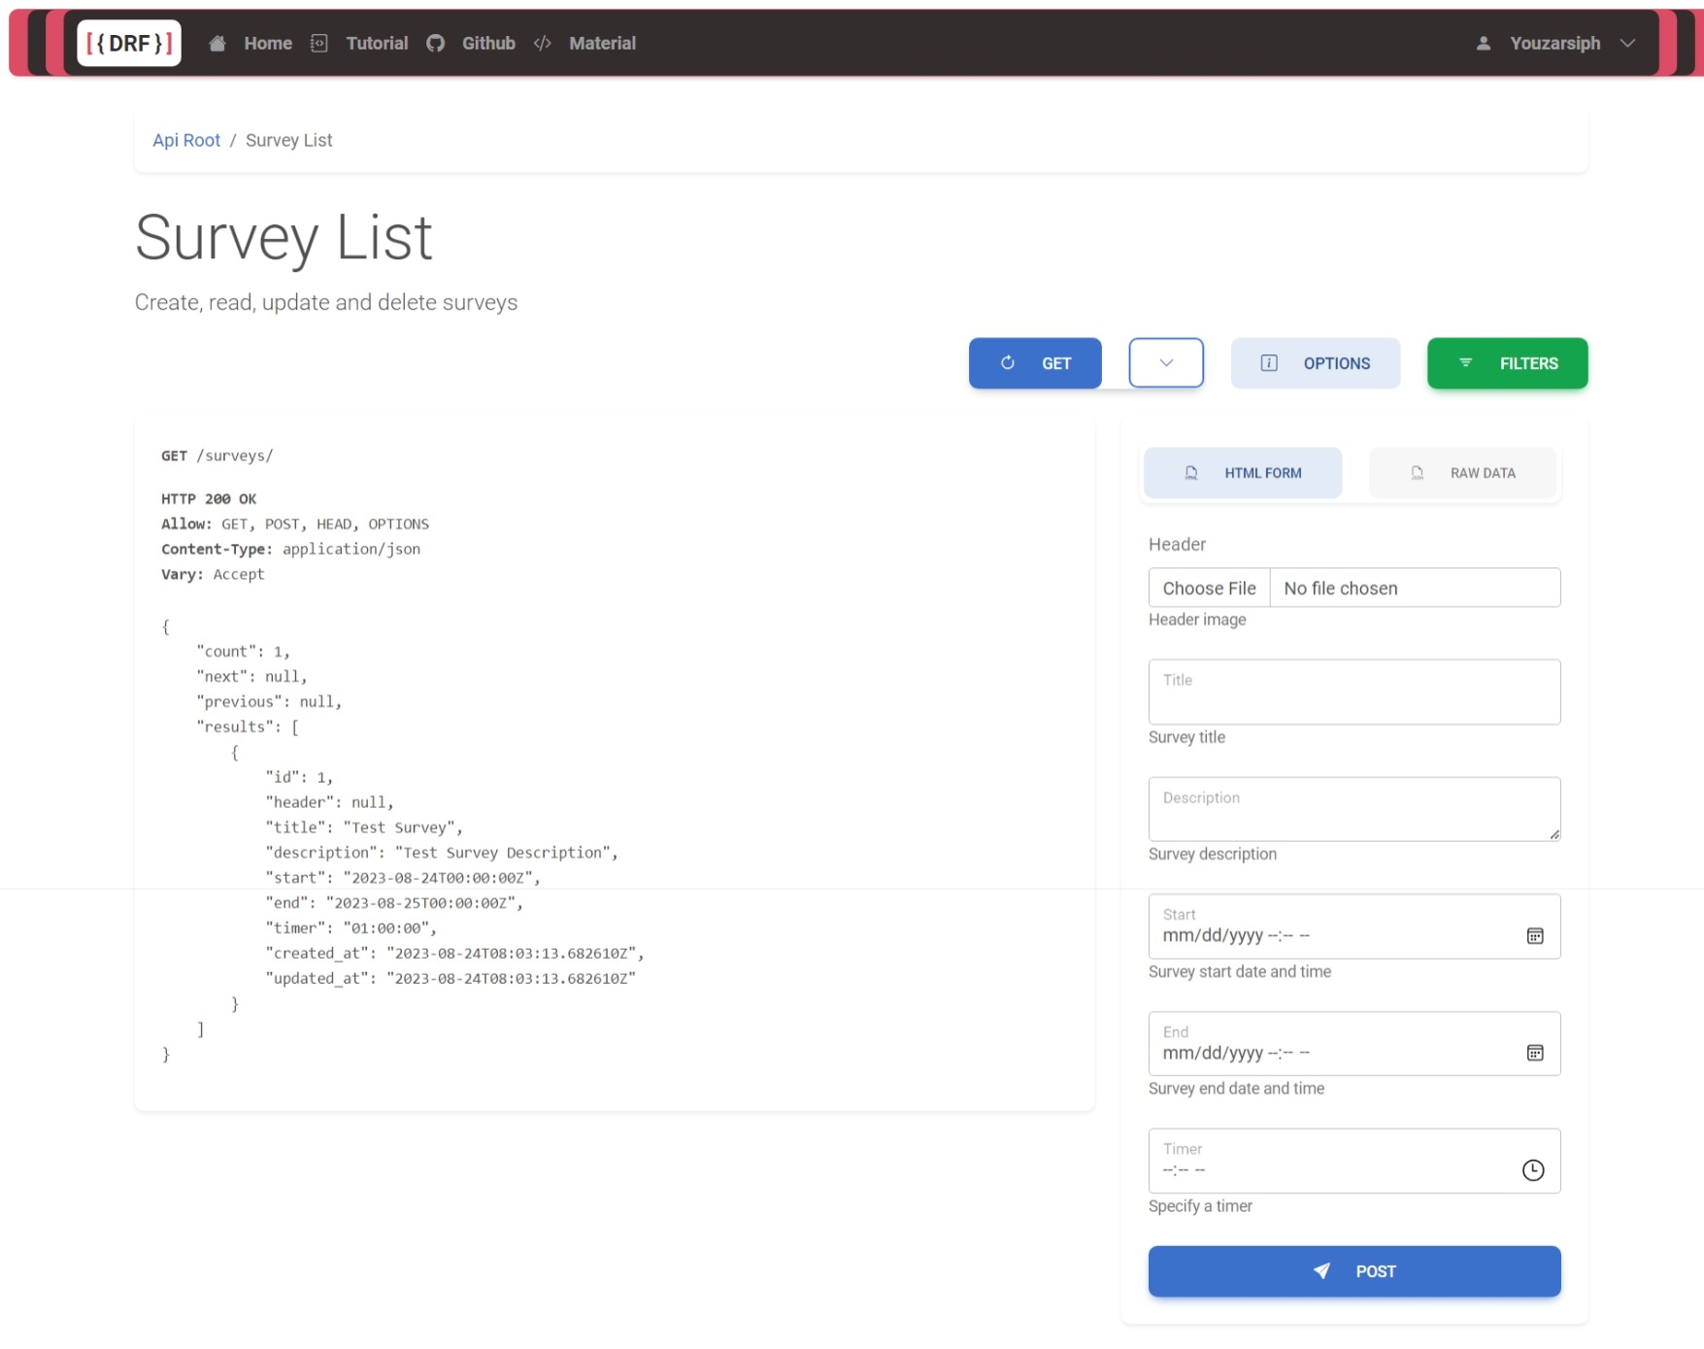Click the Github octocat icon
The height and width of the screenshot is (1349, 1704).
pyautogui.click(x=436, y=43)
